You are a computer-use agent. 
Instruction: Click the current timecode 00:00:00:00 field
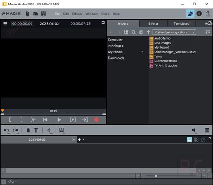point(22,23)
